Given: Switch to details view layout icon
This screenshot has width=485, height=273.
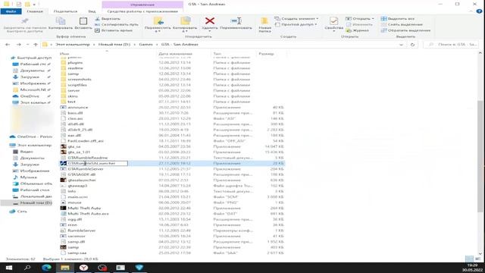Looking at the screenshot, I should [469, 259].
